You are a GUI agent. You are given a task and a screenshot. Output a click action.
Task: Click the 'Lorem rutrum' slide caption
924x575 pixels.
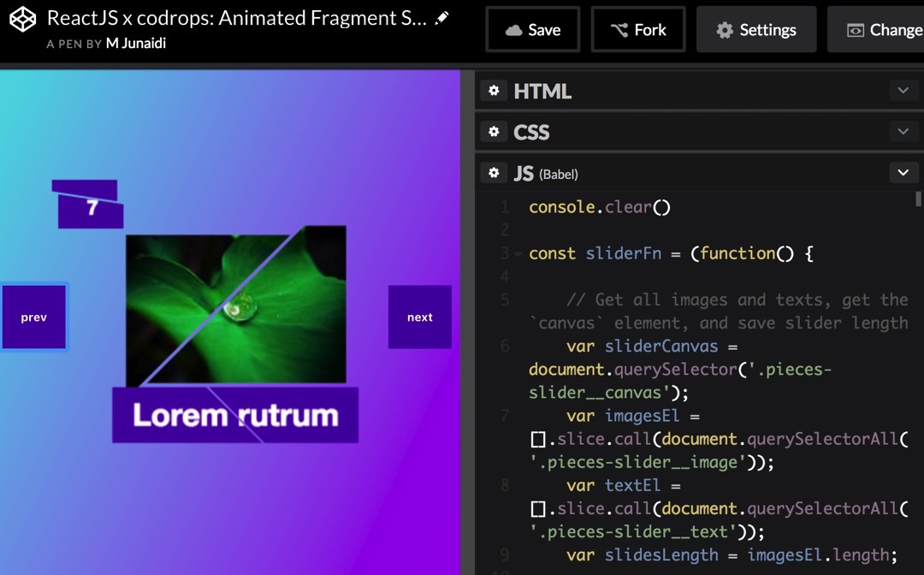pyautogui.click(x=235, y=415)
